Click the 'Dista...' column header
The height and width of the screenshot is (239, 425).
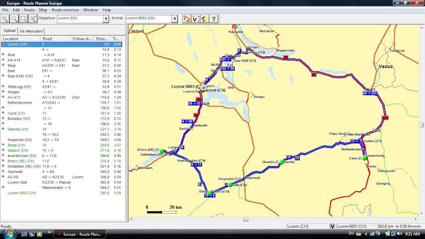click(102, 39)
